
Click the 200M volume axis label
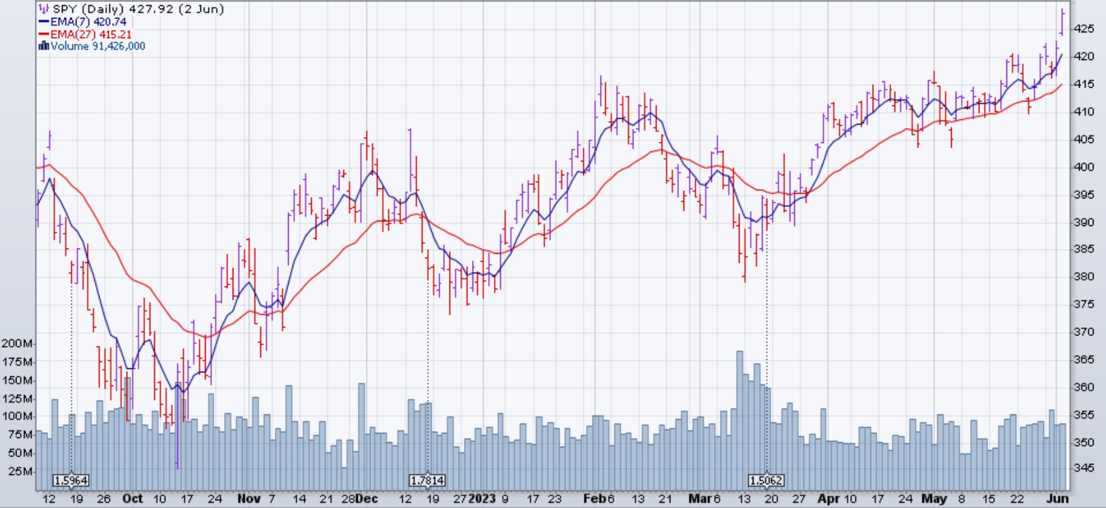(x=17, y=343)
